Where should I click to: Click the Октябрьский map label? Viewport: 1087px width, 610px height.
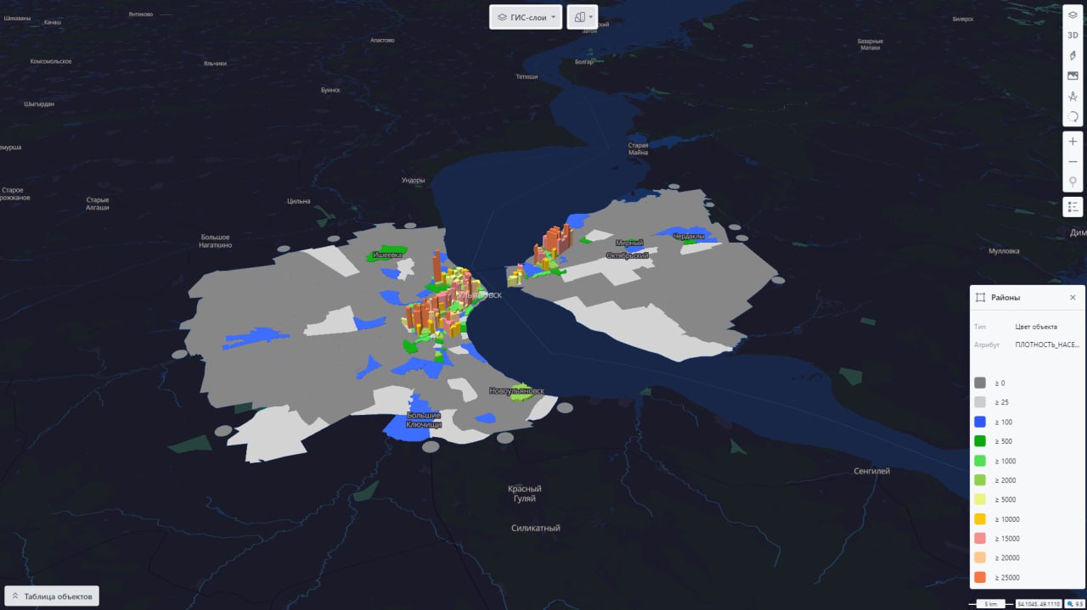[x=628, y=255]
